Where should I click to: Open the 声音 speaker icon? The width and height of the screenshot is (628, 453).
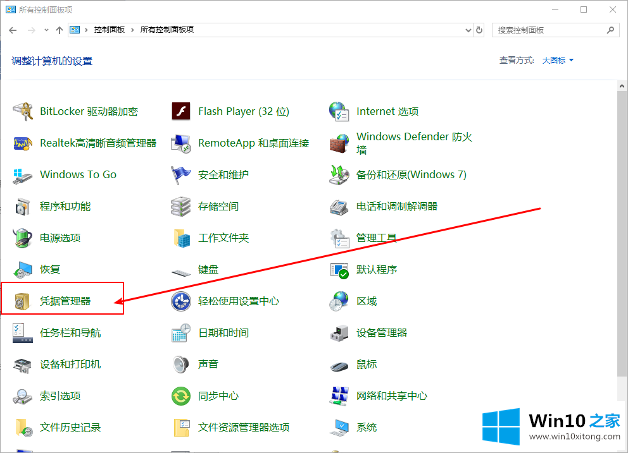point(181,365)
